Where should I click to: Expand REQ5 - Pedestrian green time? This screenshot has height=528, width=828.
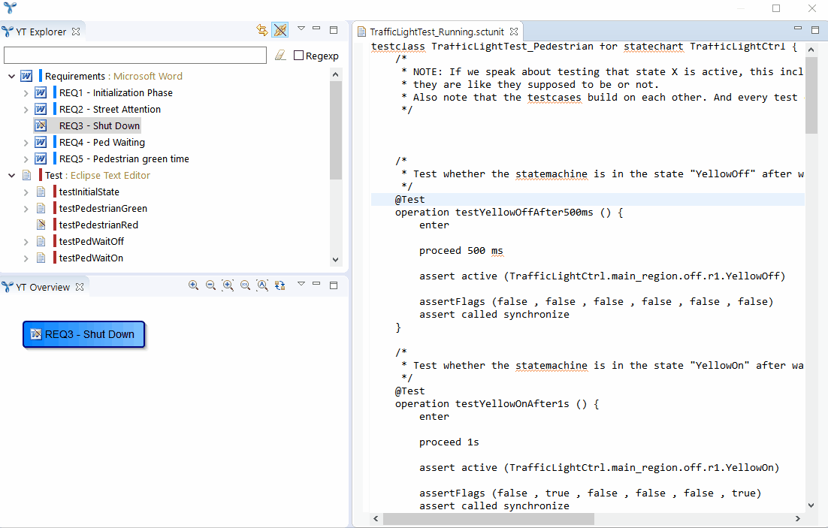[26, 159]
